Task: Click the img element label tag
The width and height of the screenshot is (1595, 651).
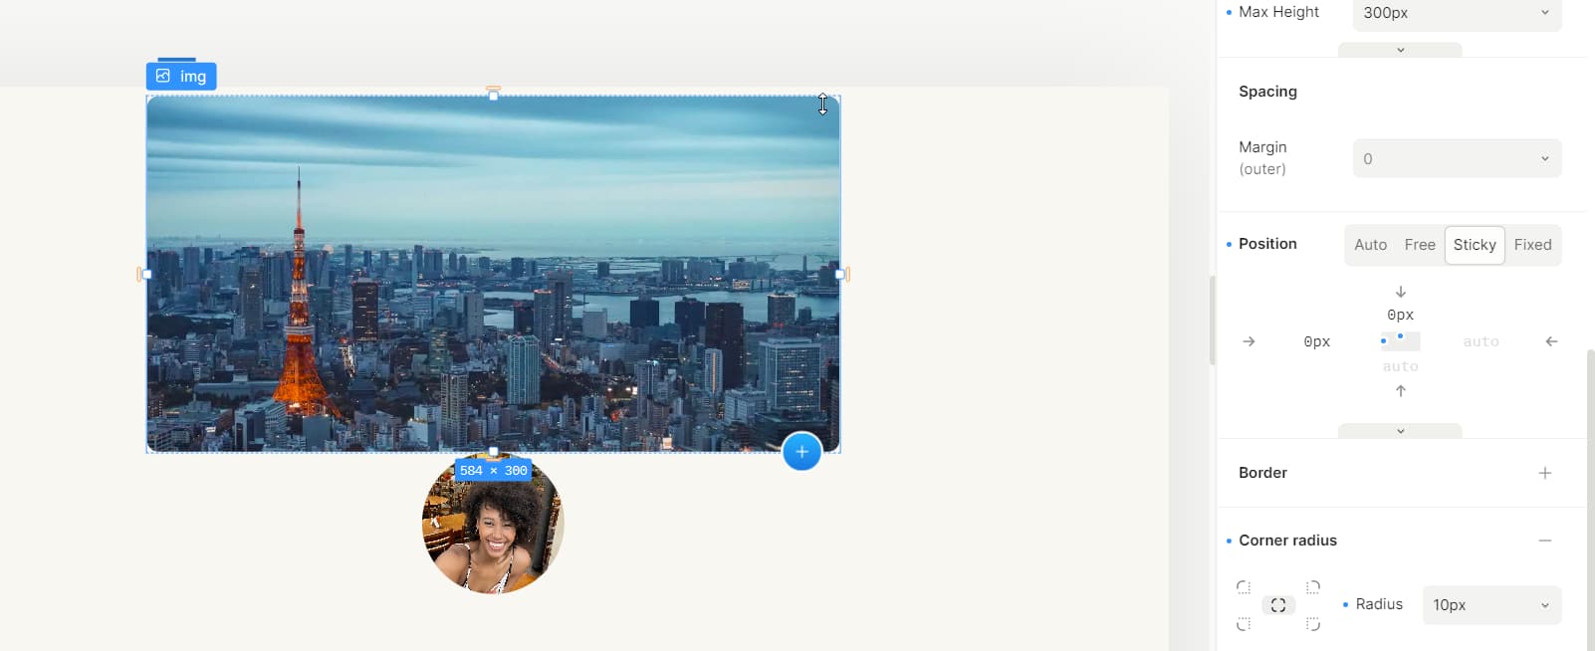Action: 181,77
